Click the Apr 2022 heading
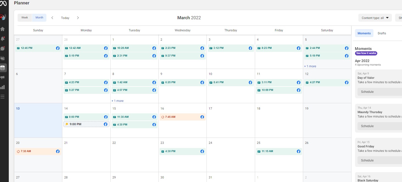 pos(362,61)
